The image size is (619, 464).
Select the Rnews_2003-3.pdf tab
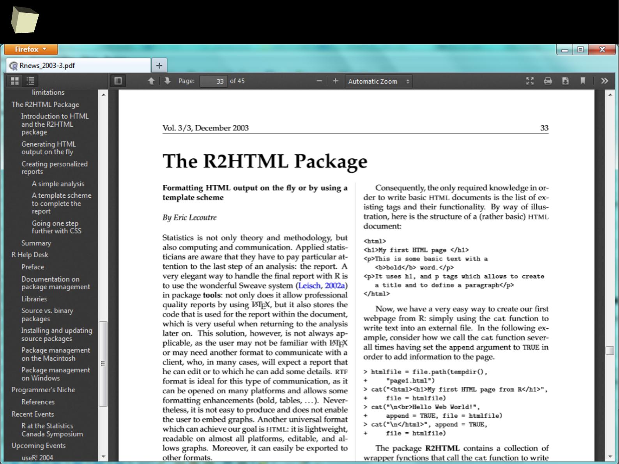[78, 66]
